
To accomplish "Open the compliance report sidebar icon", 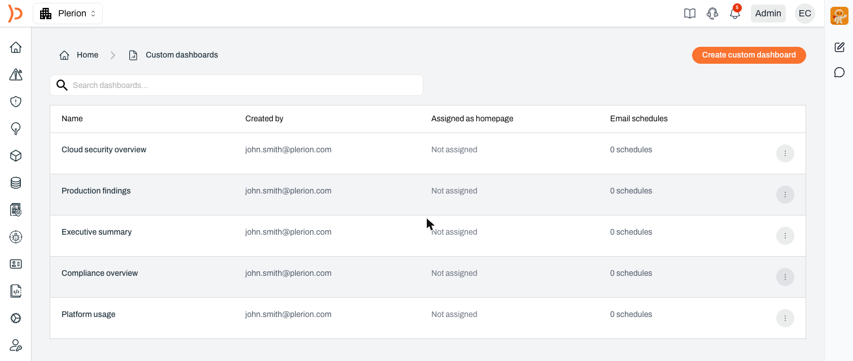I will [x=16, y=210].
